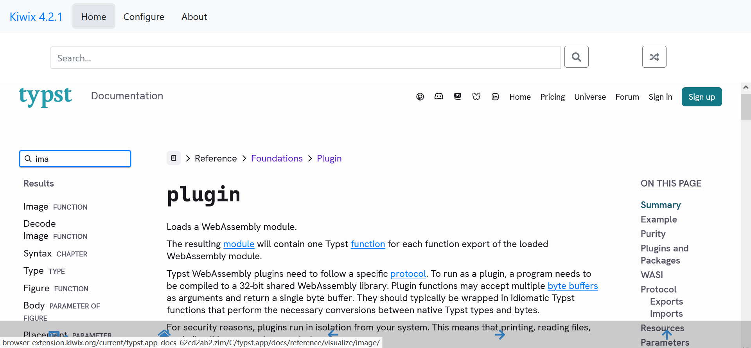
Task: Open the Configure tab
Action: point(144,16)
